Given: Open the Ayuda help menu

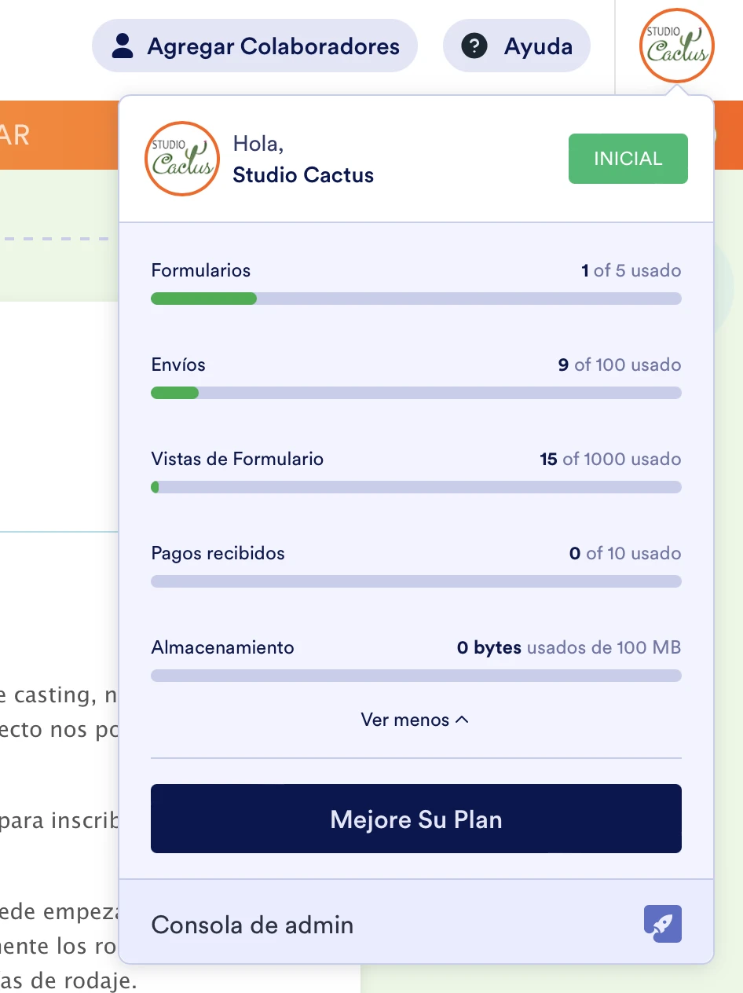Looking at the screenshot, I should click(x=516, y=46).
